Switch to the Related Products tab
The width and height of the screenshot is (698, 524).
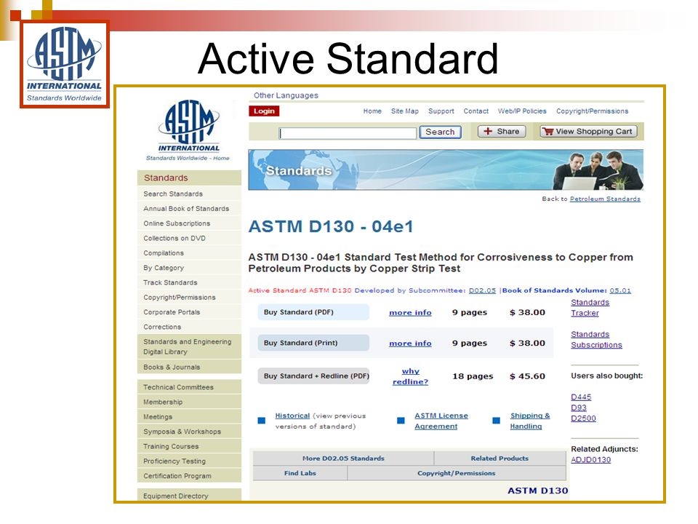[500, 458]
